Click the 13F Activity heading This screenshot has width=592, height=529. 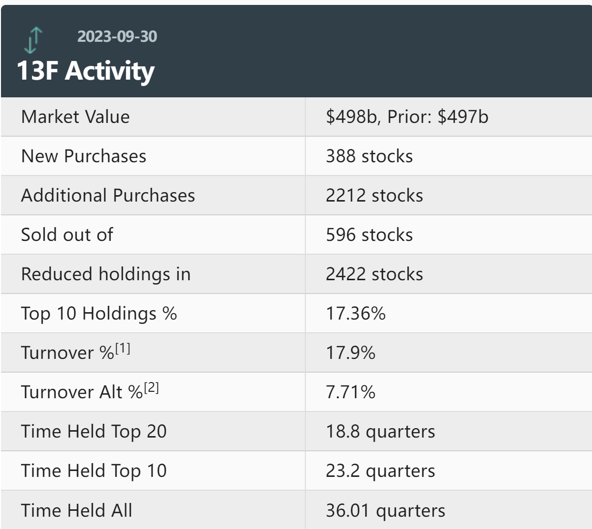pyautogui.click(x=86, y=70)
